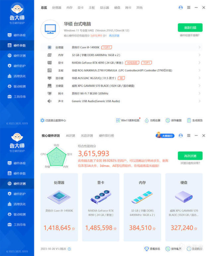Click 硬件检测不准确? link
The image size is (209, 256).
pyautogui.click(x=189, y=35)
